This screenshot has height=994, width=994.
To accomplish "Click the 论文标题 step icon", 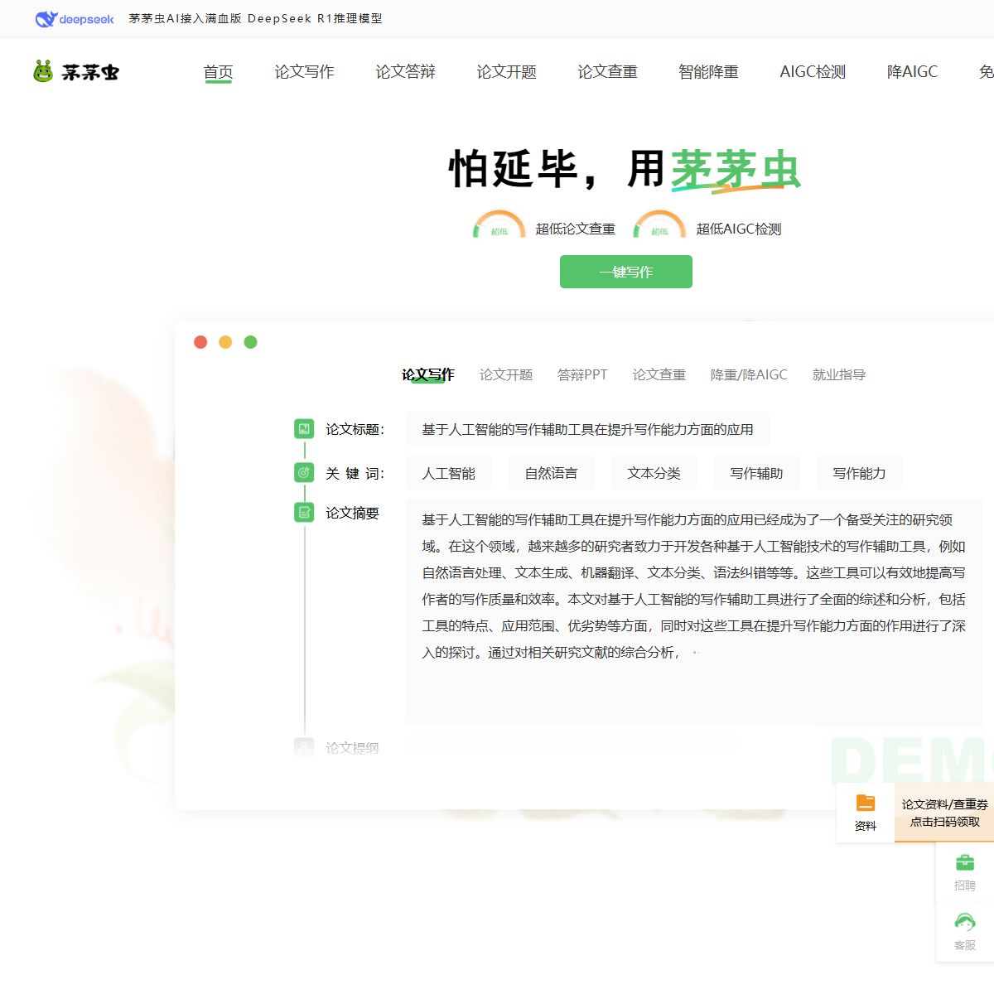I will 304,429.
